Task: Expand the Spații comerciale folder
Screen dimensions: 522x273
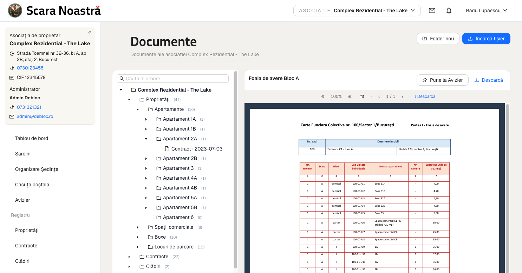Action: [138, 227]
